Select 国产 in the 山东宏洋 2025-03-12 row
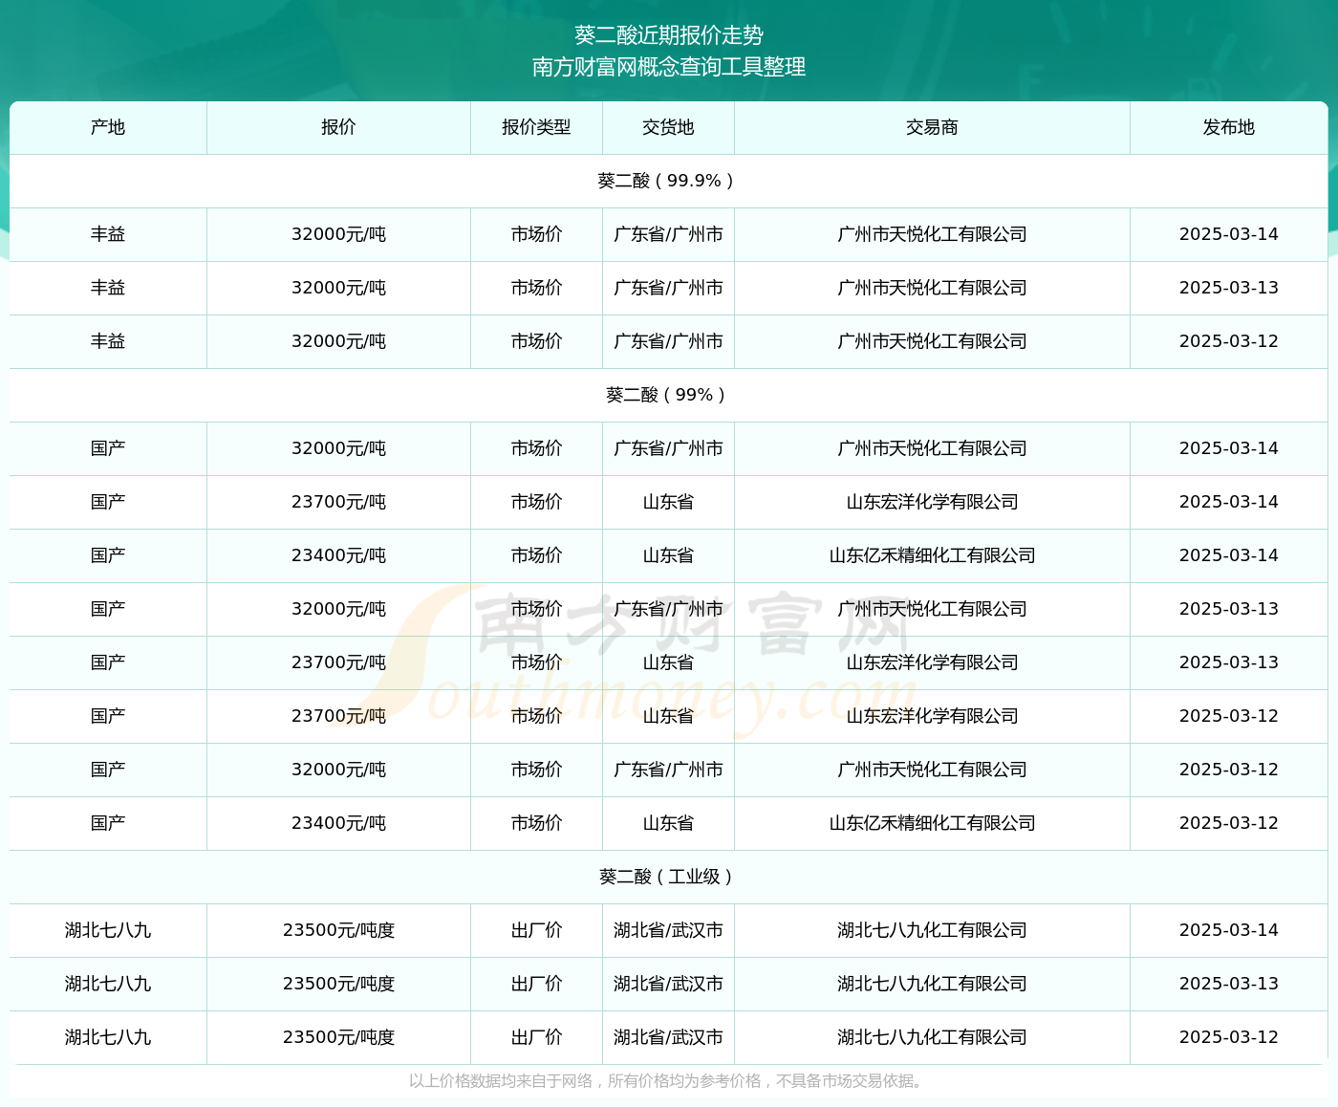Image resolution: width=1338 pixels, height=1107 pixels. 108,716
